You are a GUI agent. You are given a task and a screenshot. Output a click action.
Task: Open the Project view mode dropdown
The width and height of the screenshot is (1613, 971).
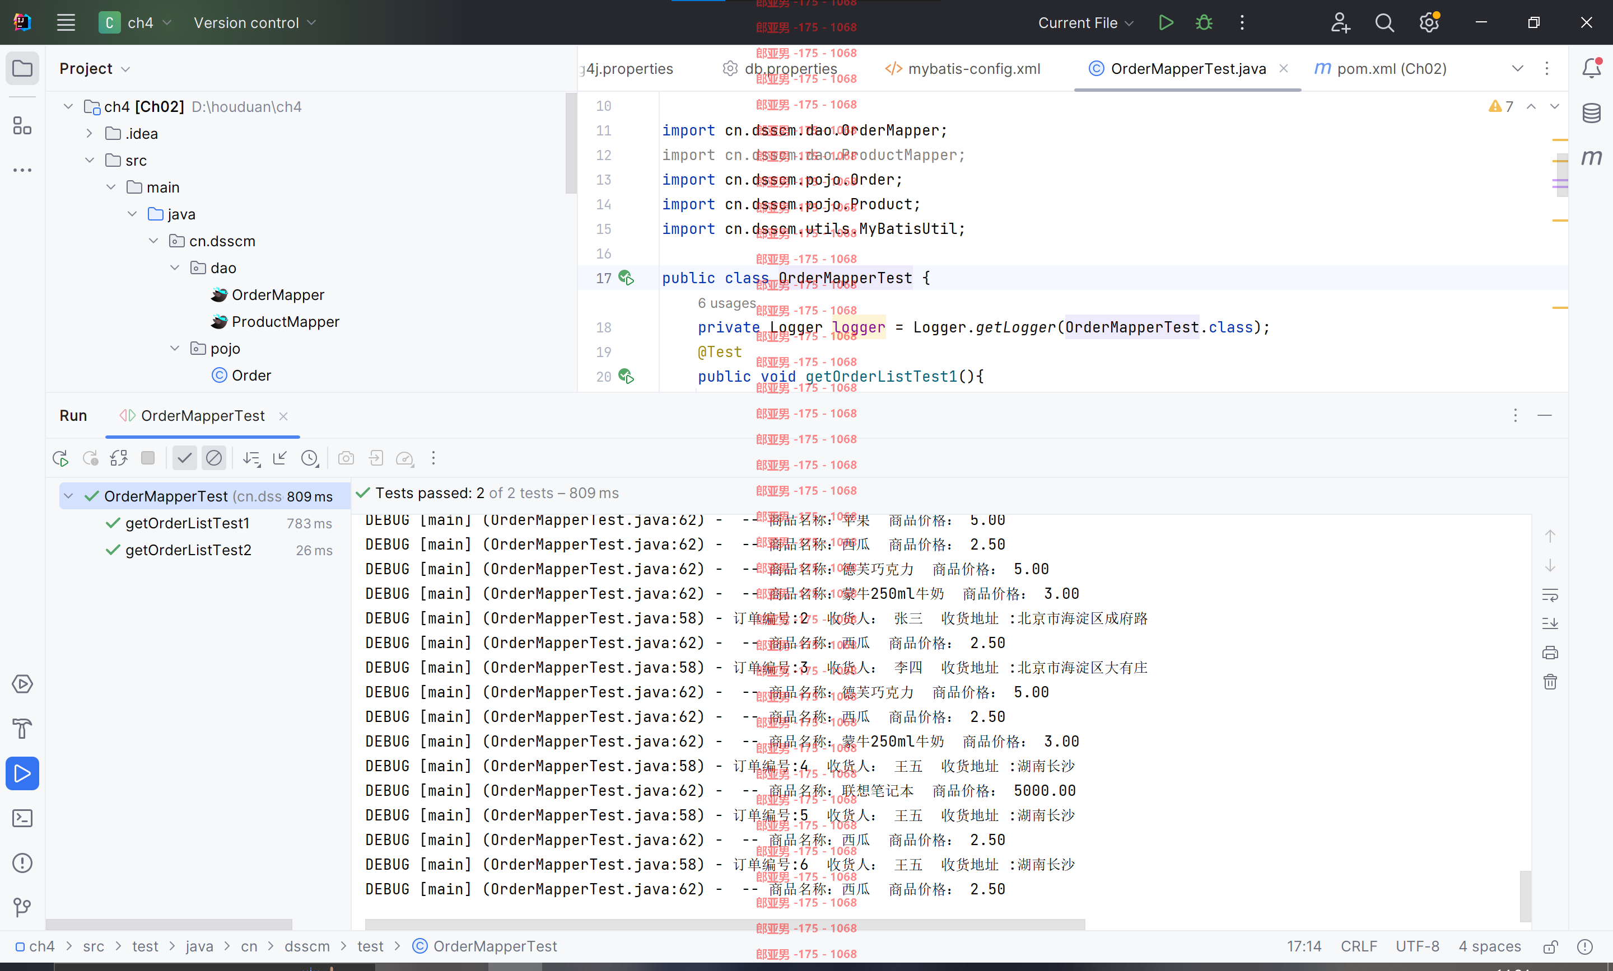click(x=95, y=69)
